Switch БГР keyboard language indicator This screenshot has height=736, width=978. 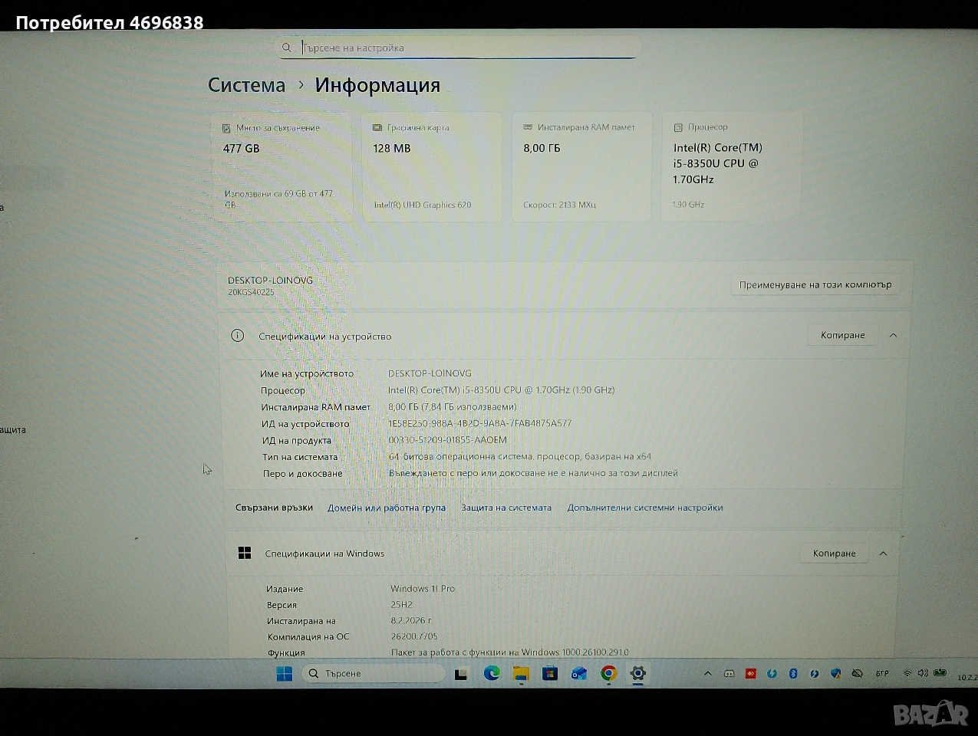coord(882,674)
